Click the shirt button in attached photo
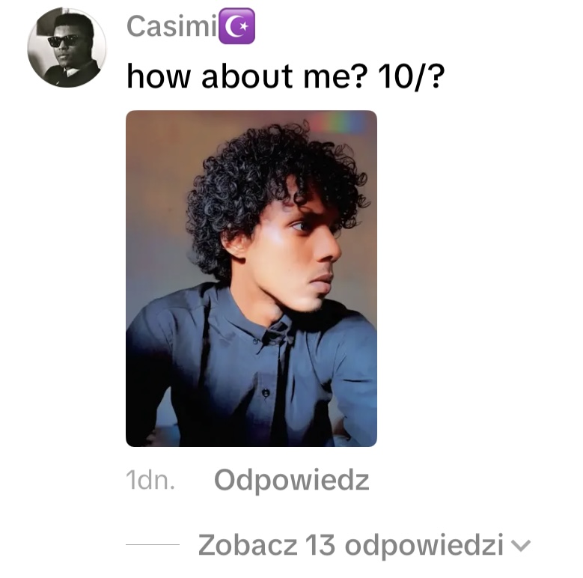 (266, 393)
